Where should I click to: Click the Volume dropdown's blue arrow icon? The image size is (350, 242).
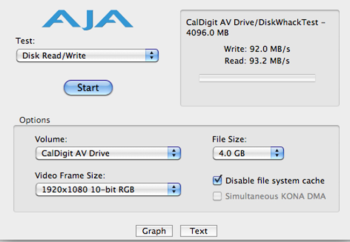(174, 153)
